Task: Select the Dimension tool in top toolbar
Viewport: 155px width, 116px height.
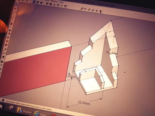Action: pyautogui.click(x=86, y=9)
